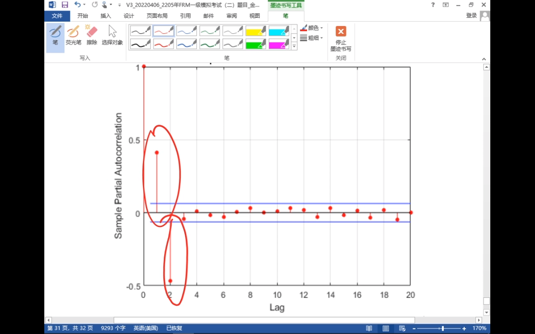Image resolution: width=535 pixels, height=334 pixels.
Task: Click the 170% zoom level button
Action: (x=479, y=329)
